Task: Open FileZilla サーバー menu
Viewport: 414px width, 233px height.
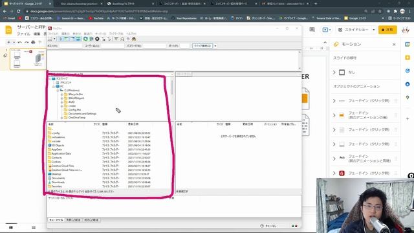Action: [101, 34]
